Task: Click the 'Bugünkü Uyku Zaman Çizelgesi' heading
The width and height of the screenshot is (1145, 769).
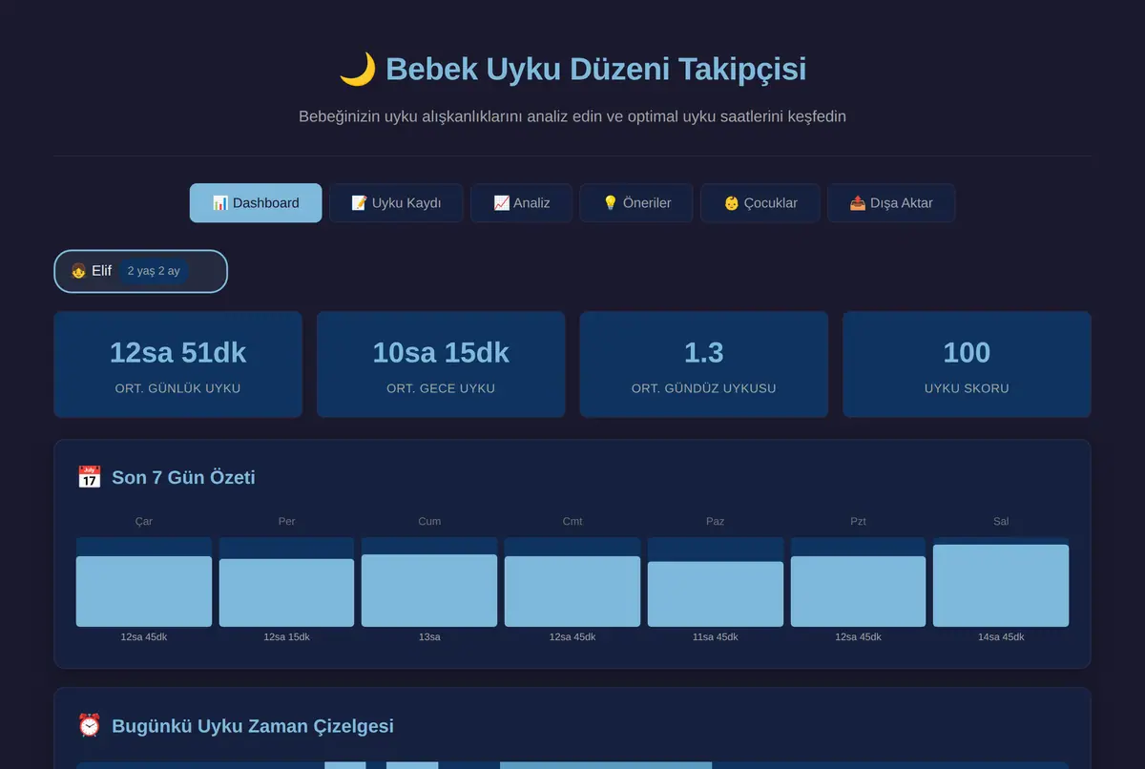Action: point(253,725)
